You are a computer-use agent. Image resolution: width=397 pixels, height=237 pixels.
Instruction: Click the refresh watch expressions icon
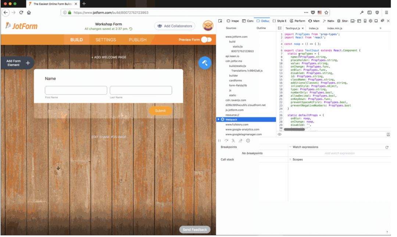[387, 147]
